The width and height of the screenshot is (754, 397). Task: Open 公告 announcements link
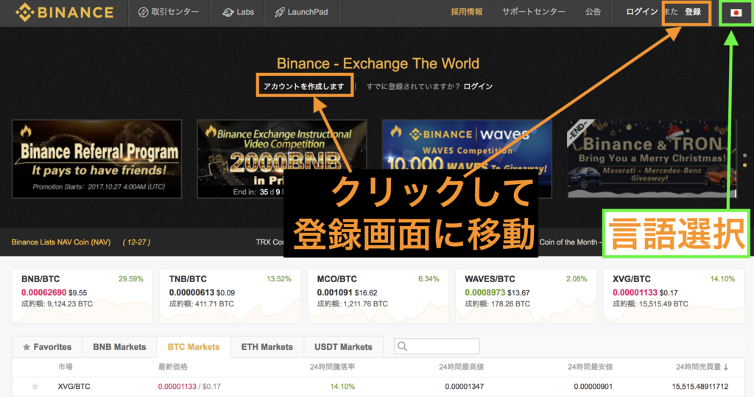(593, 12)
